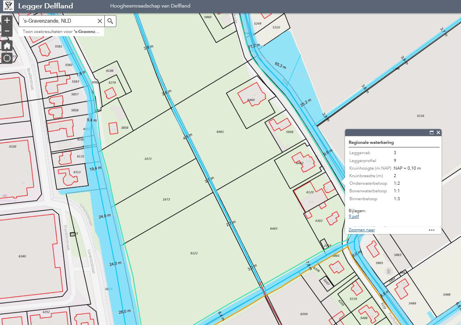Click the Zoomen naar link
Viewport: 461px width, 325px height.
(x=362, y=230)
